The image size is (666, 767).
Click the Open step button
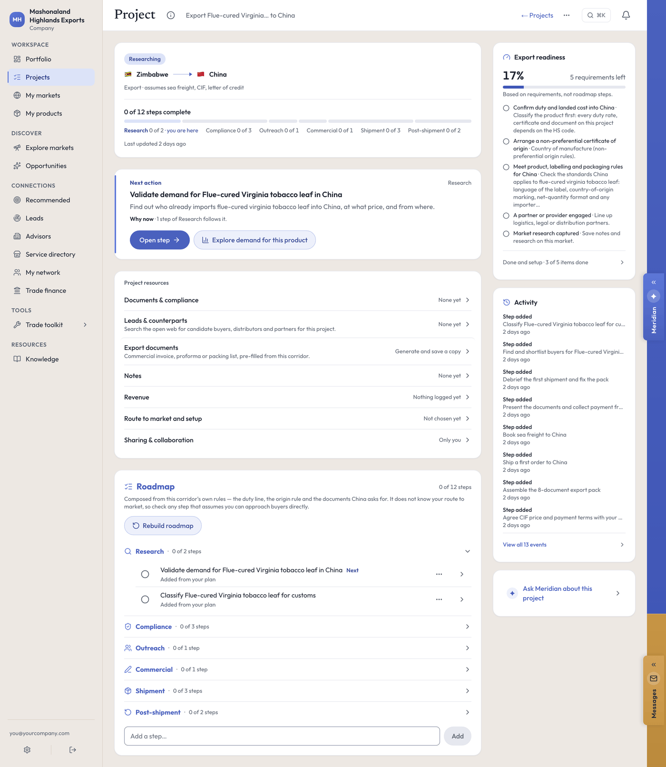click(x=160, y=240)
